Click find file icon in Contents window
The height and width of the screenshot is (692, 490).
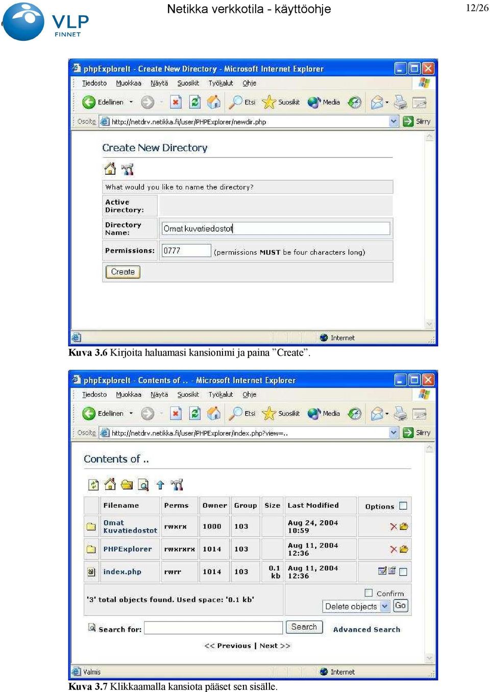click(x=143, y=485)
